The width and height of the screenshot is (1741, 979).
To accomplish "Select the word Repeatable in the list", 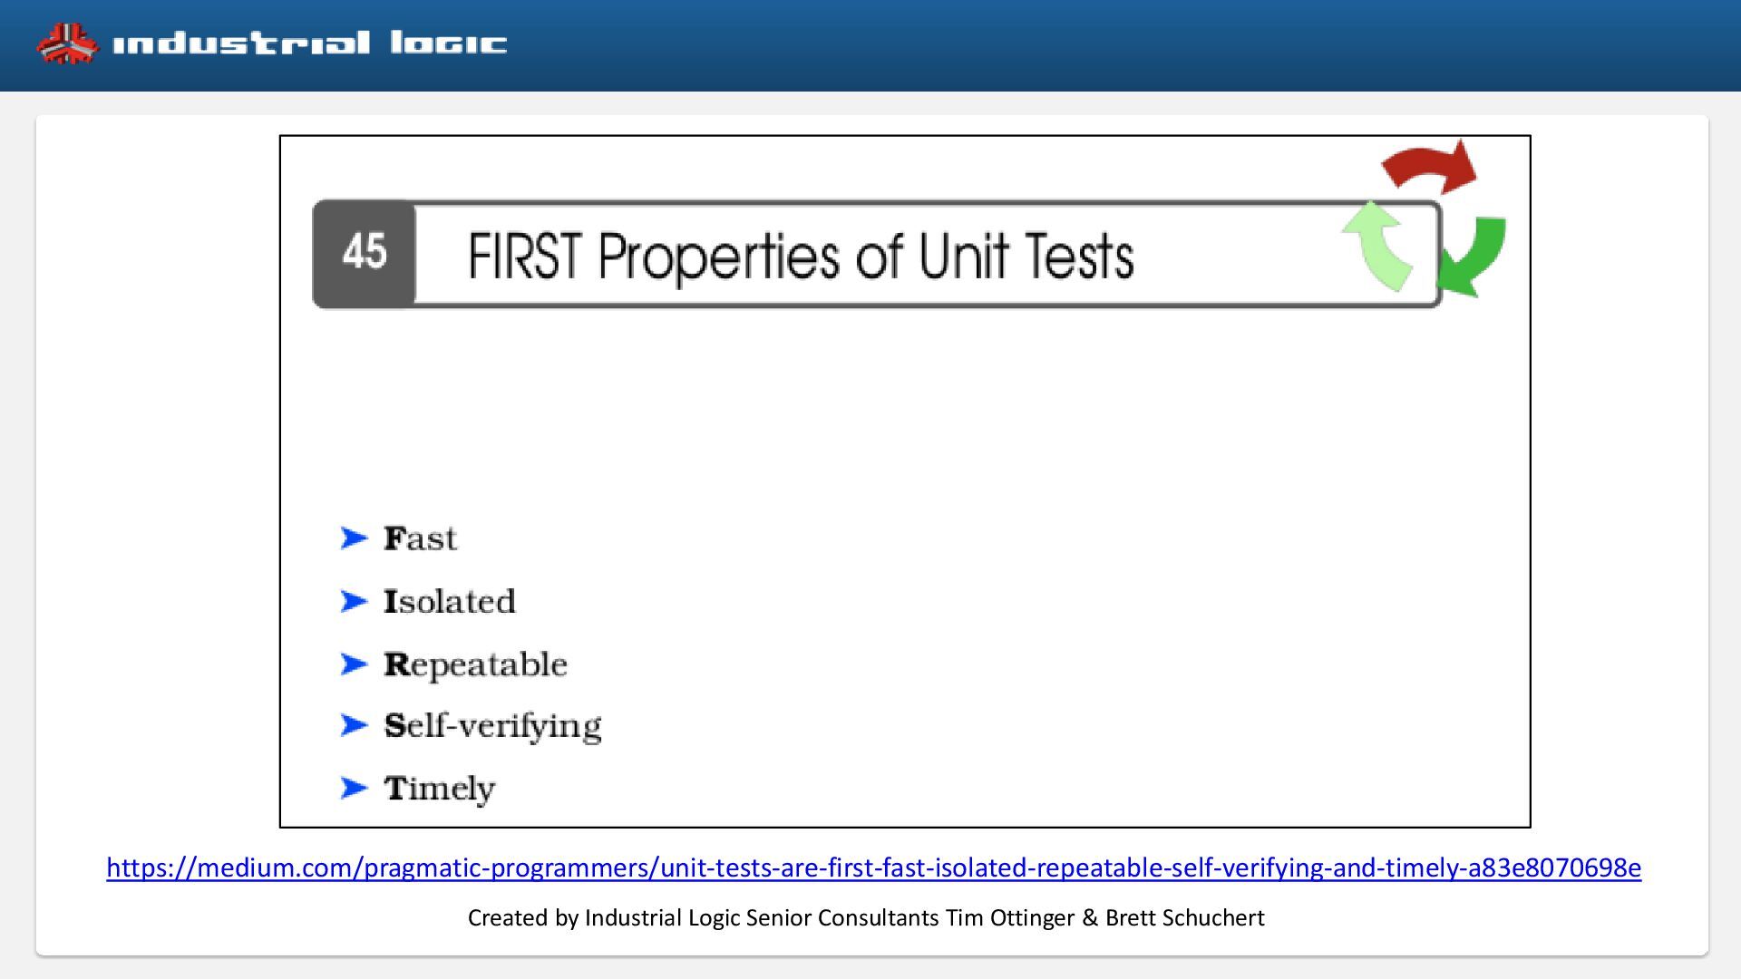I will pos(475,665).
